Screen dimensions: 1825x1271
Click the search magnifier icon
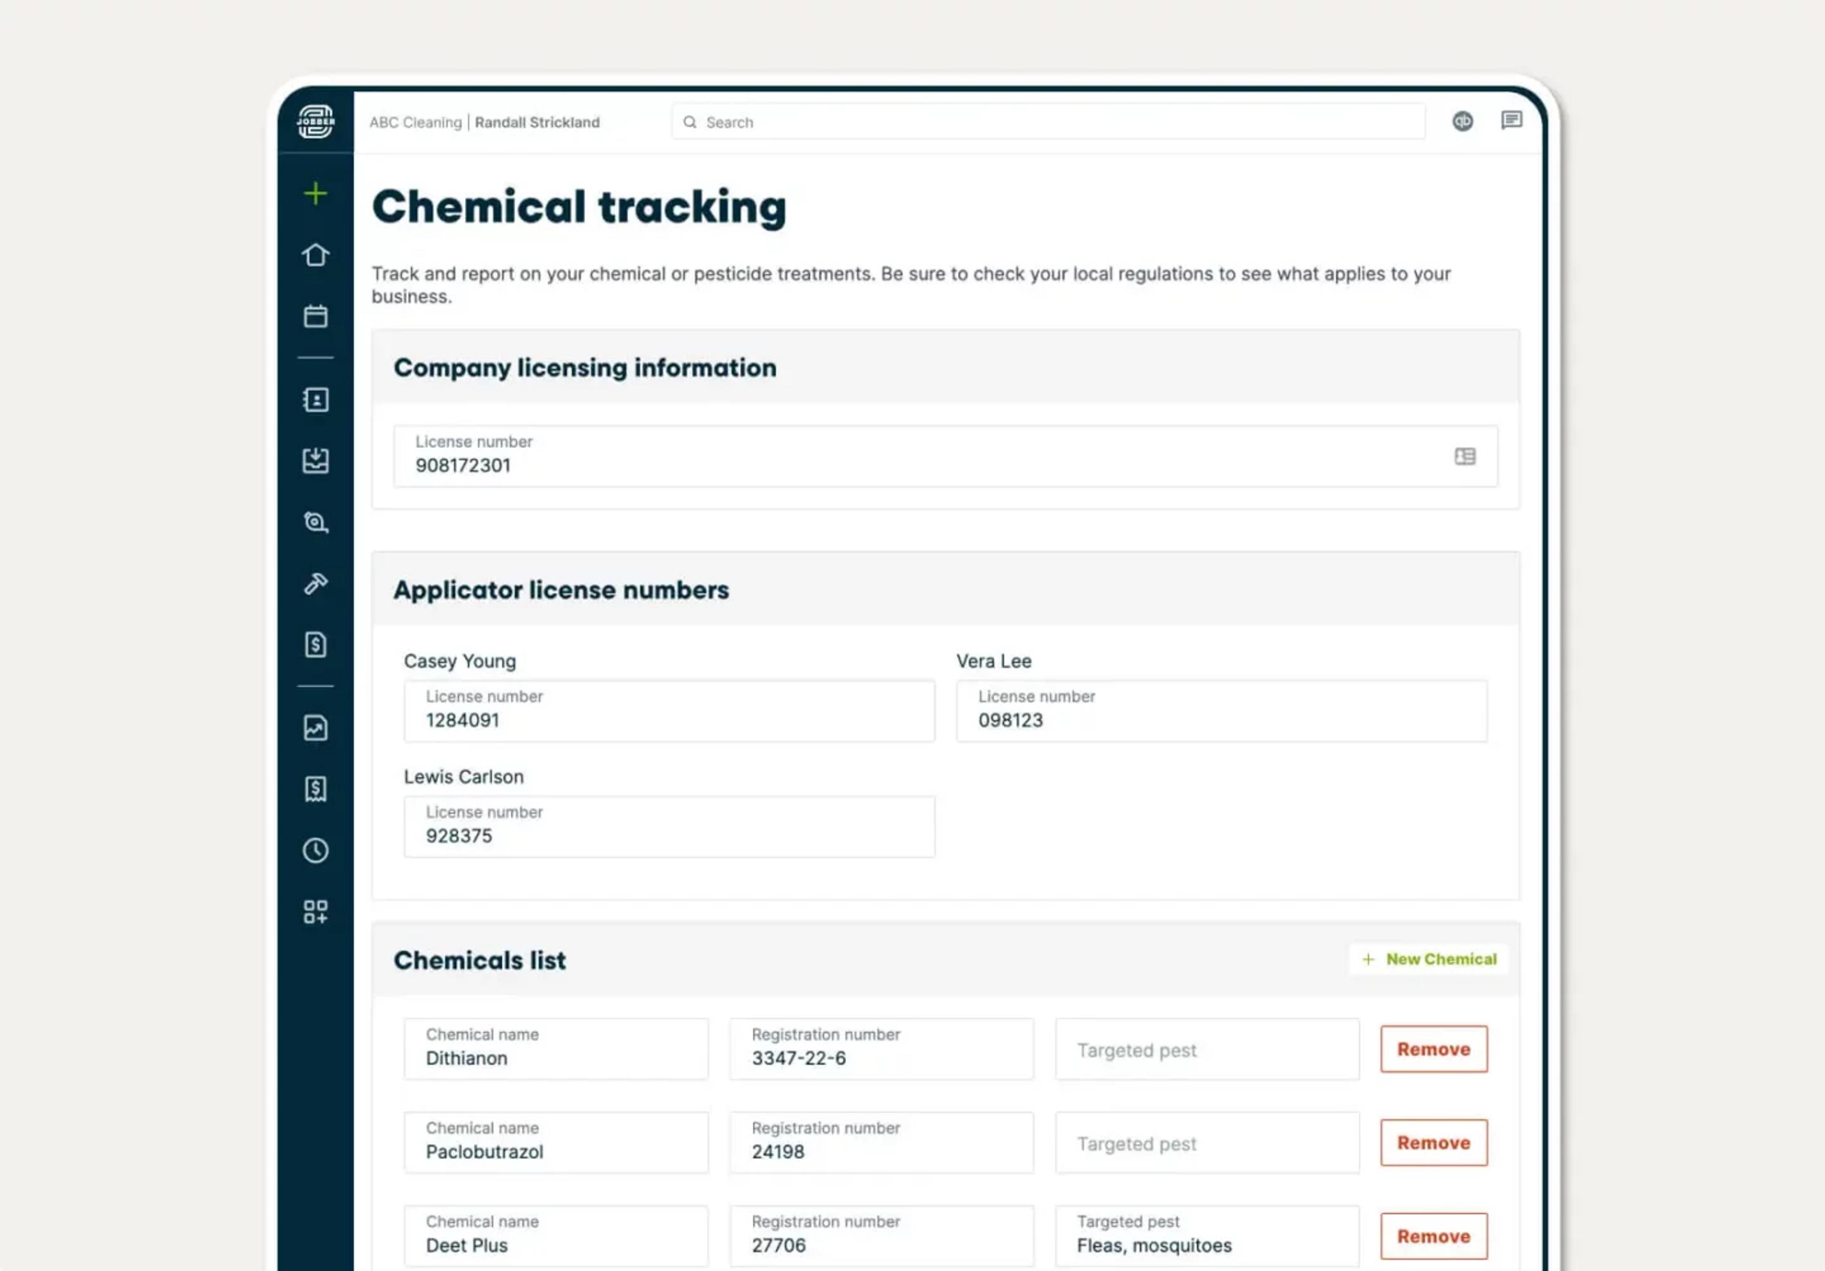(x=690, y=122)
